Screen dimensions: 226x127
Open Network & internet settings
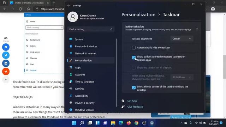(91, 53)
